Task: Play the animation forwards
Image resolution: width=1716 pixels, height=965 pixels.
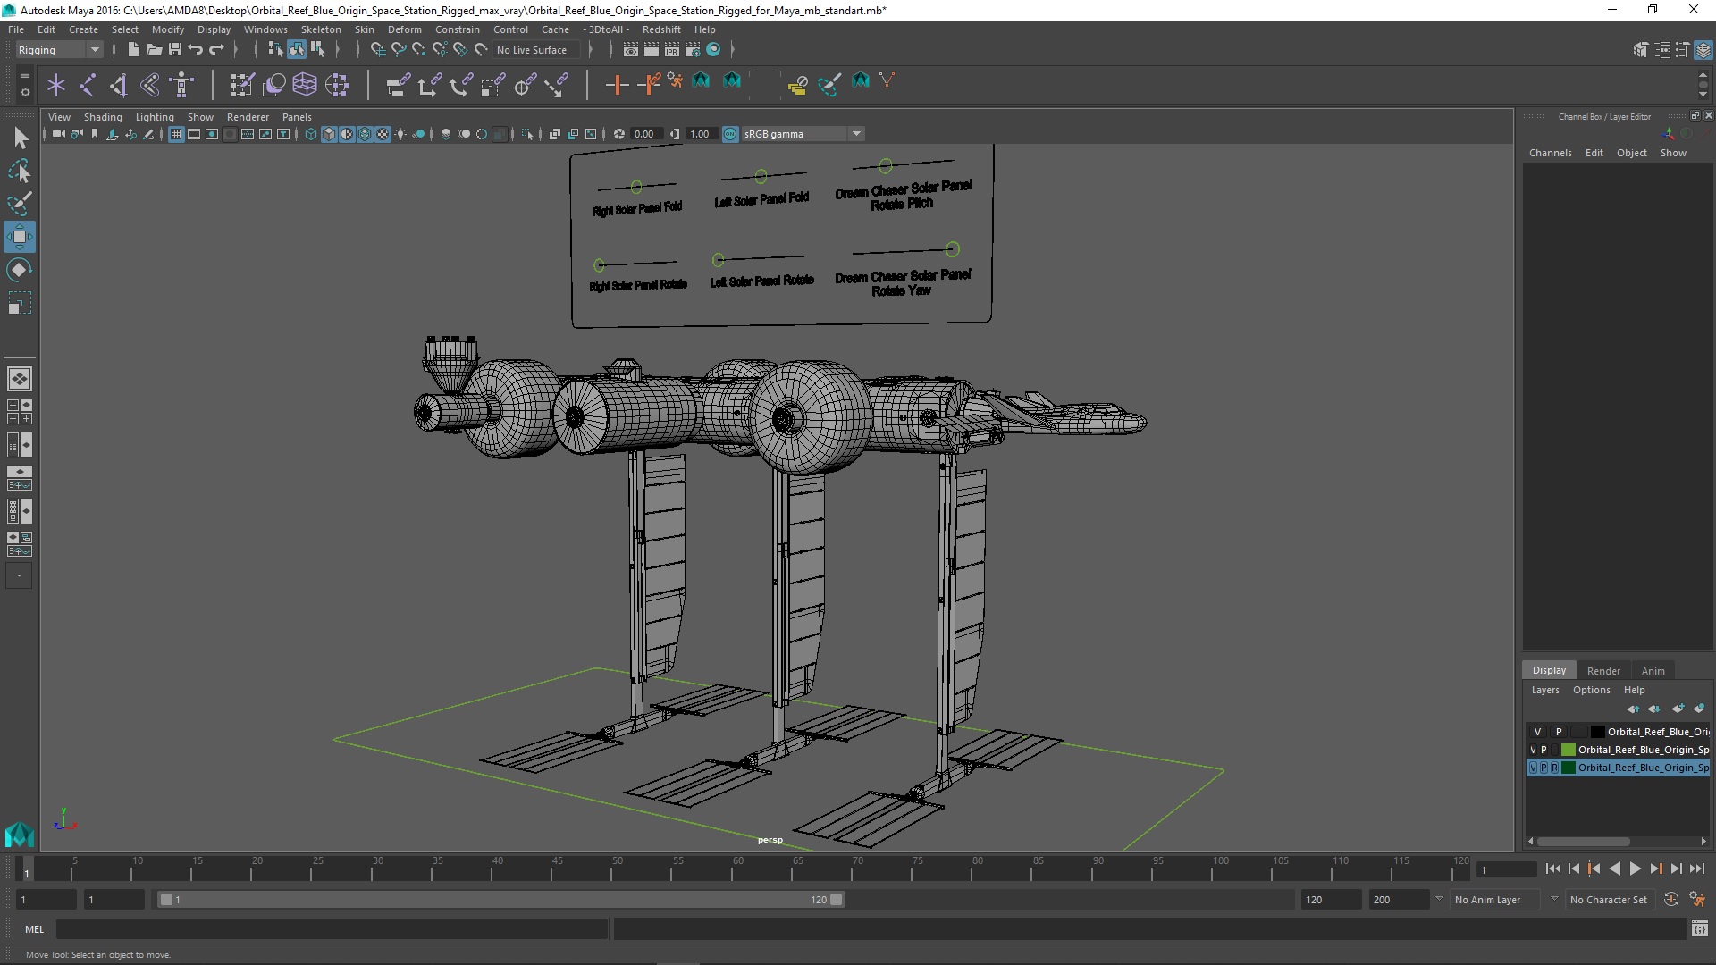Action: pos(1635,868)
